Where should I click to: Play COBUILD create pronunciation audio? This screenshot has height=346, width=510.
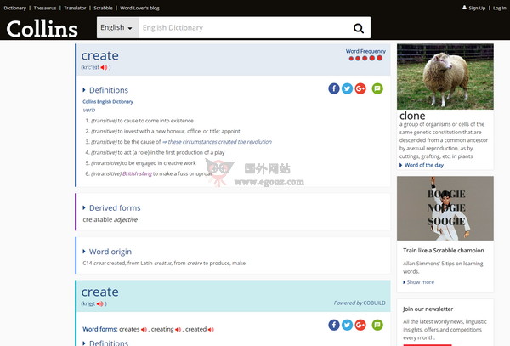coord(99,304)
